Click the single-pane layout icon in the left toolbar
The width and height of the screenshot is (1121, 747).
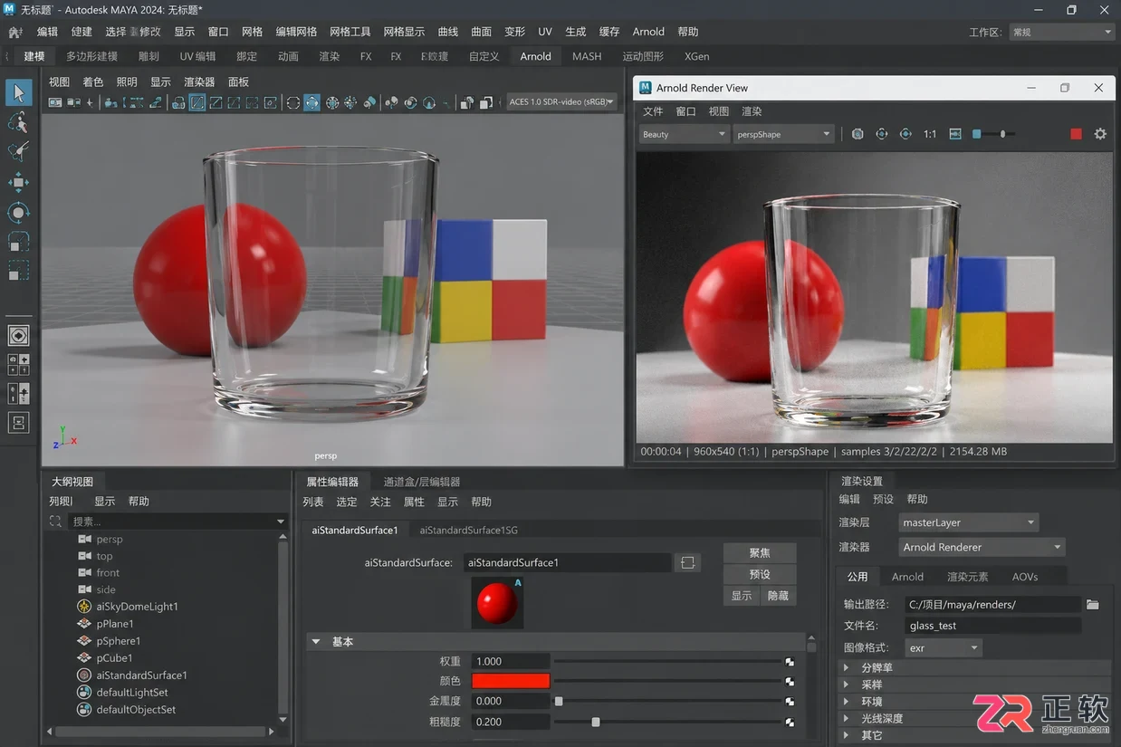point(18,336)
